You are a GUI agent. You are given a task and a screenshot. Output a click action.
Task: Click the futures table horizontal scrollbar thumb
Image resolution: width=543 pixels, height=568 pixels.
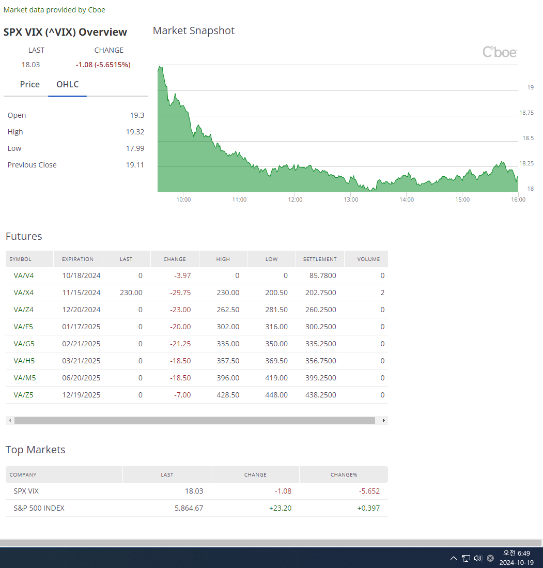point(195,421)
